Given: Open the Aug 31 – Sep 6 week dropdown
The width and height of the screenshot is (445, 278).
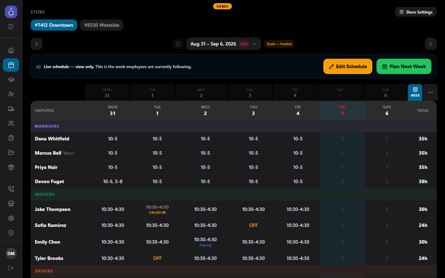Looking at the screenshot, I should click(224, 44).
